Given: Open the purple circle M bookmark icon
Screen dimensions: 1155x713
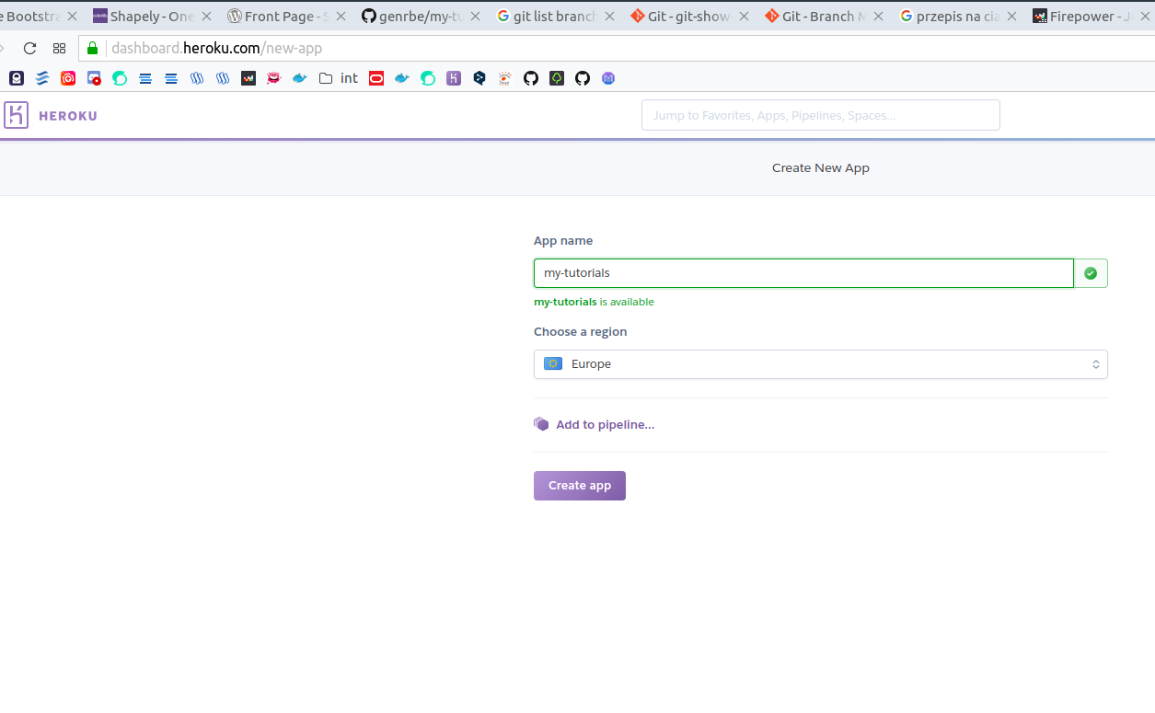Looking at the screenshot, I should [608, 78].
